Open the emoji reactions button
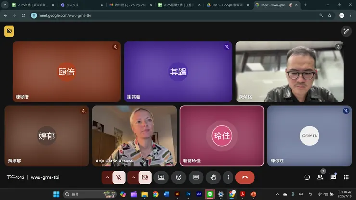 178,177
